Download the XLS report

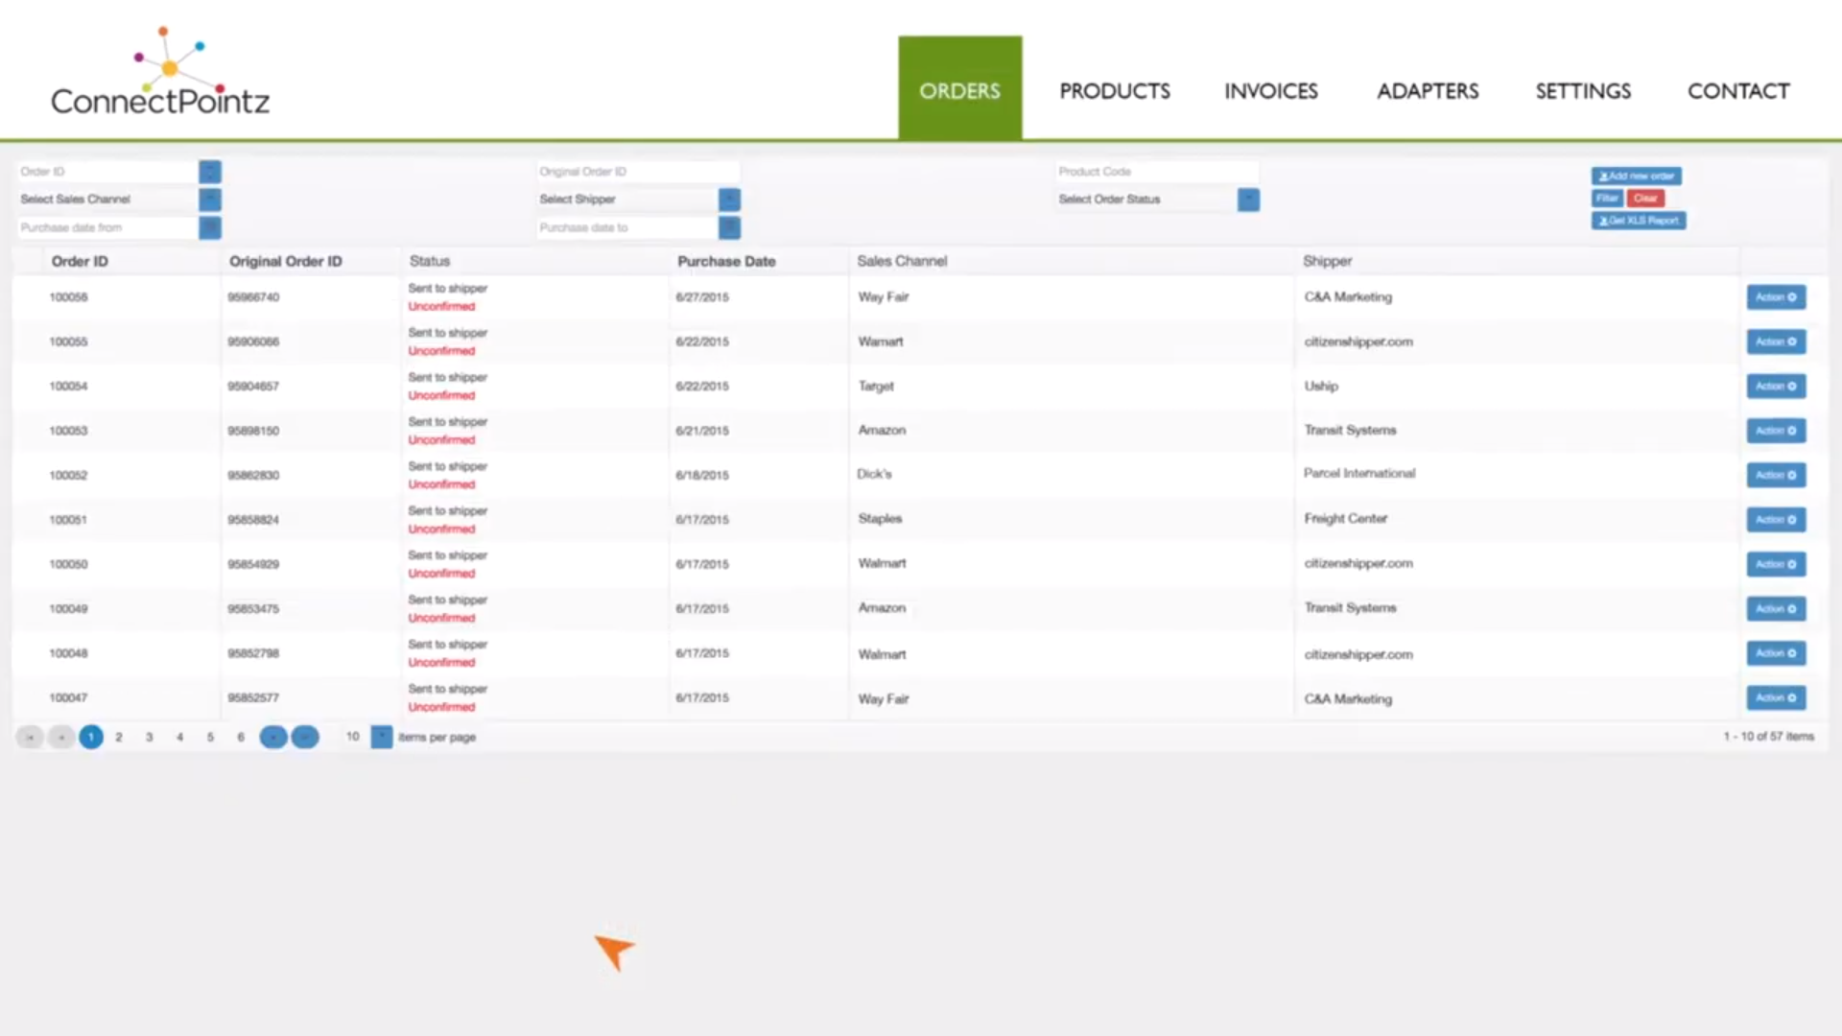tap(1639, 221)
